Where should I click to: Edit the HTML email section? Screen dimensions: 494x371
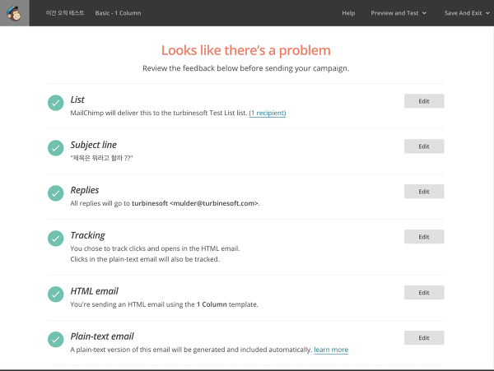point(424,292)
